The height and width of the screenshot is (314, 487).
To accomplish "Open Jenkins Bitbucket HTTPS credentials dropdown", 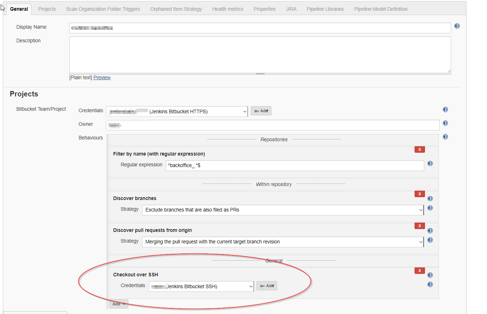I will [177, 111].
